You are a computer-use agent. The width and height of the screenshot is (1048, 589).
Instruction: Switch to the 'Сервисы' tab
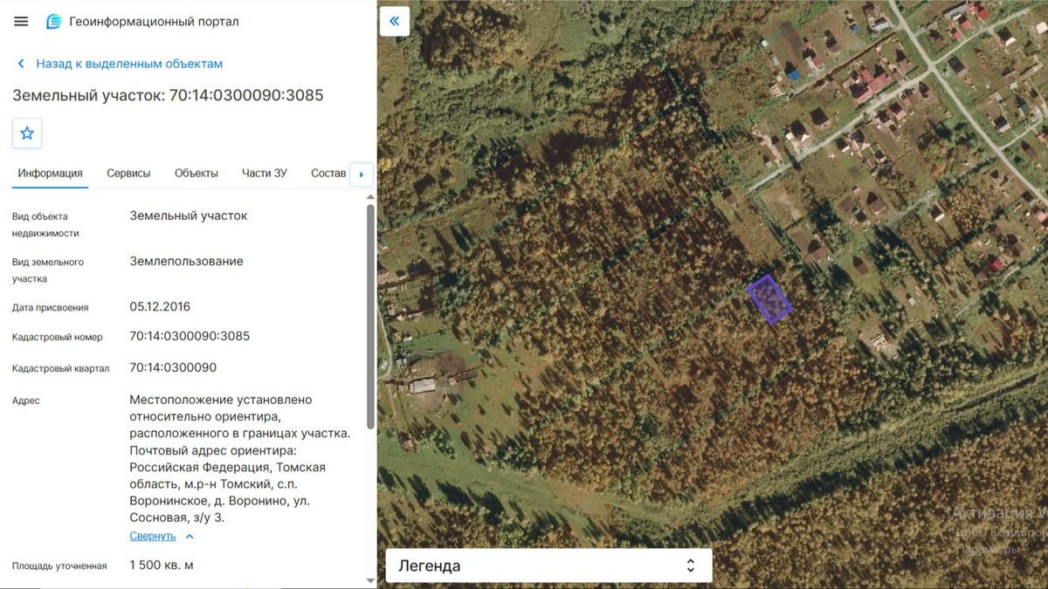point(128,173)
